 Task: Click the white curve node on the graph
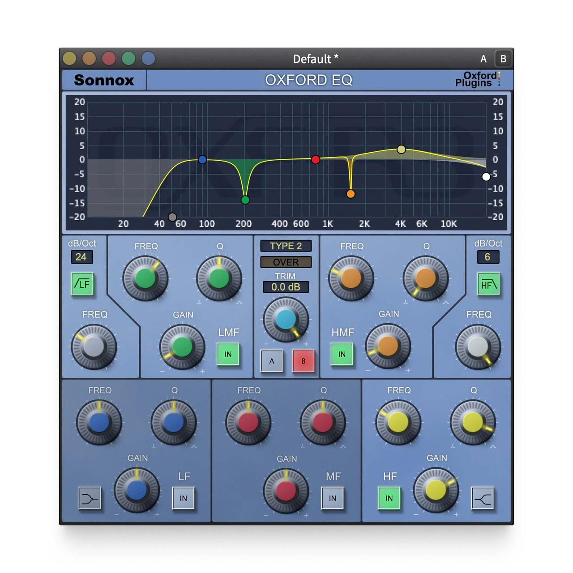[486, 176]
